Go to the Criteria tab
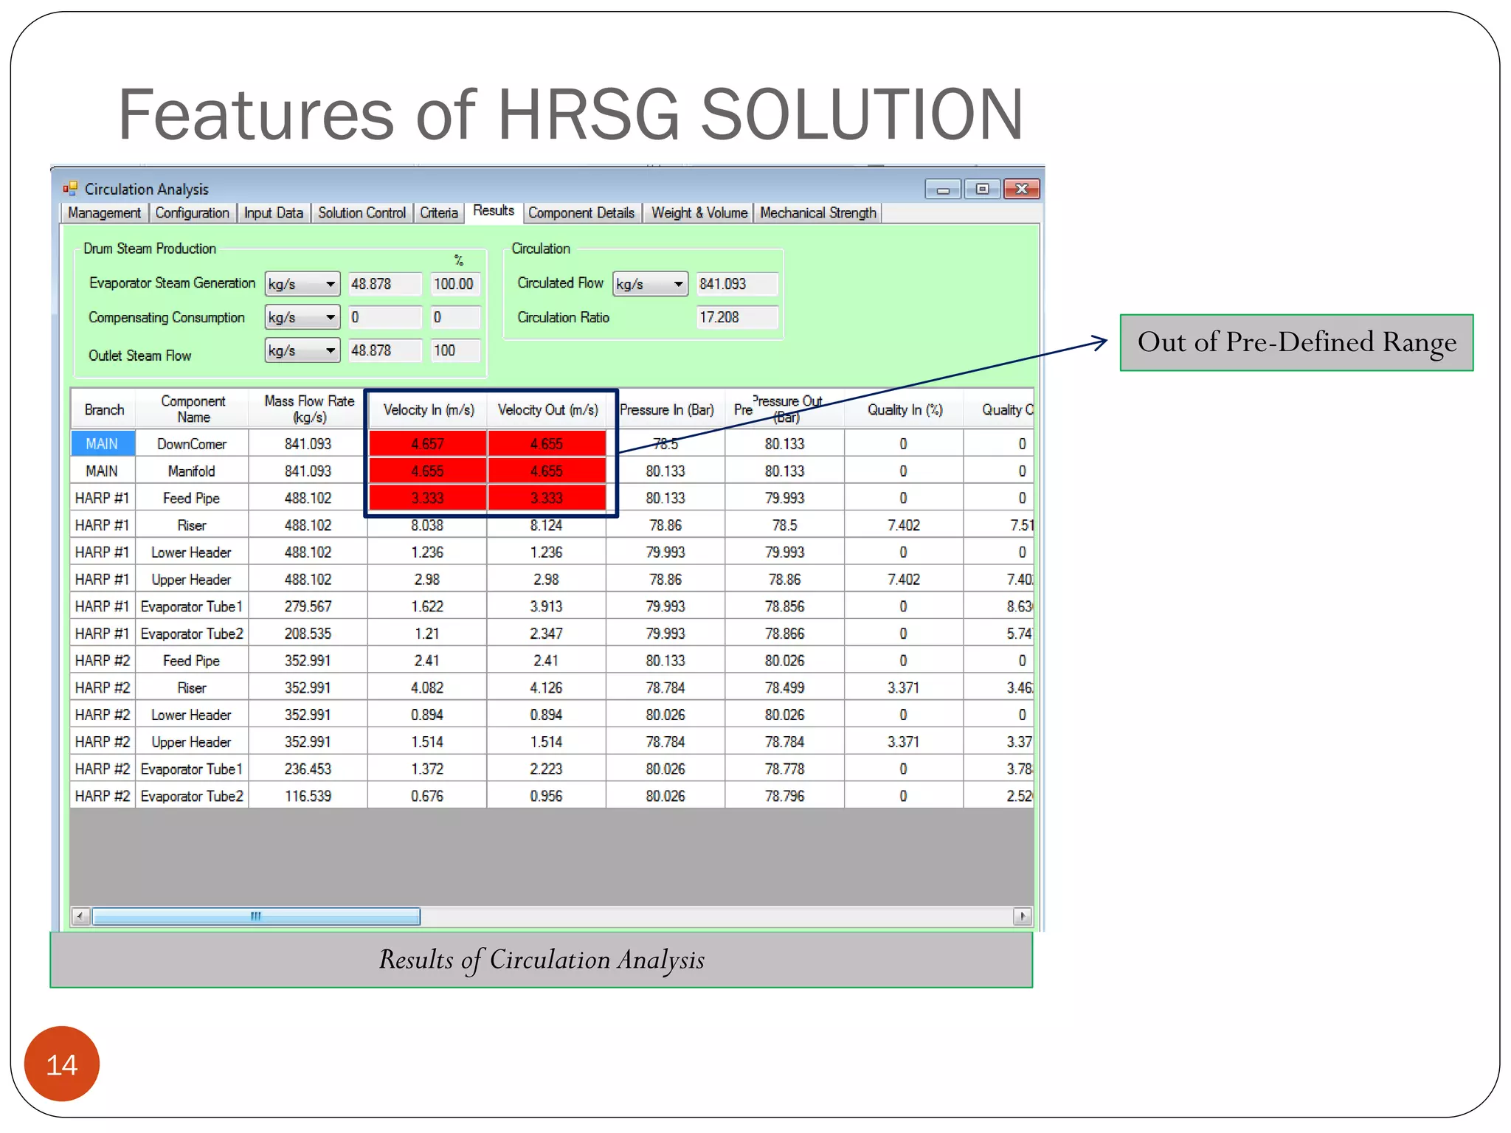This screenshot has height=1133, width=1511. click(x=439, y=213)
